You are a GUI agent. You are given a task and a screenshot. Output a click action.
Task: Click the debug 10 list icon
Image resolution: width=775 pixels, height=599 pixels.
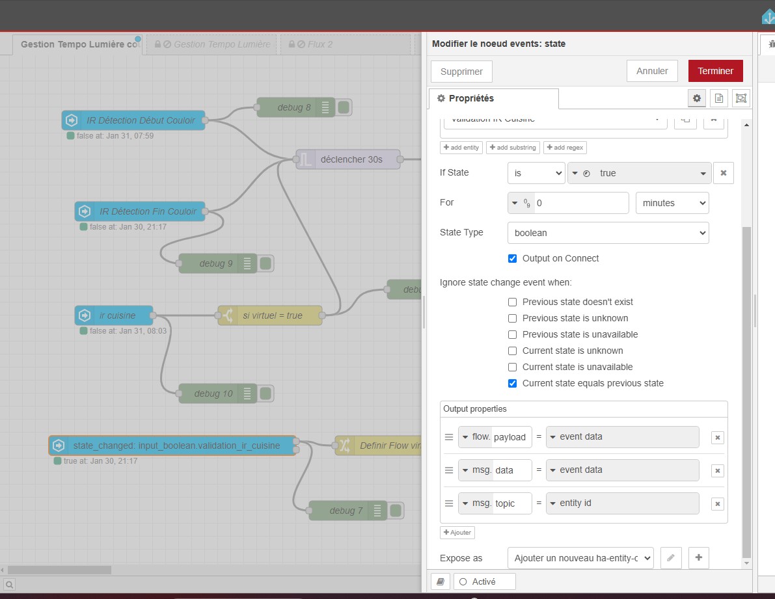coord(247,393)
